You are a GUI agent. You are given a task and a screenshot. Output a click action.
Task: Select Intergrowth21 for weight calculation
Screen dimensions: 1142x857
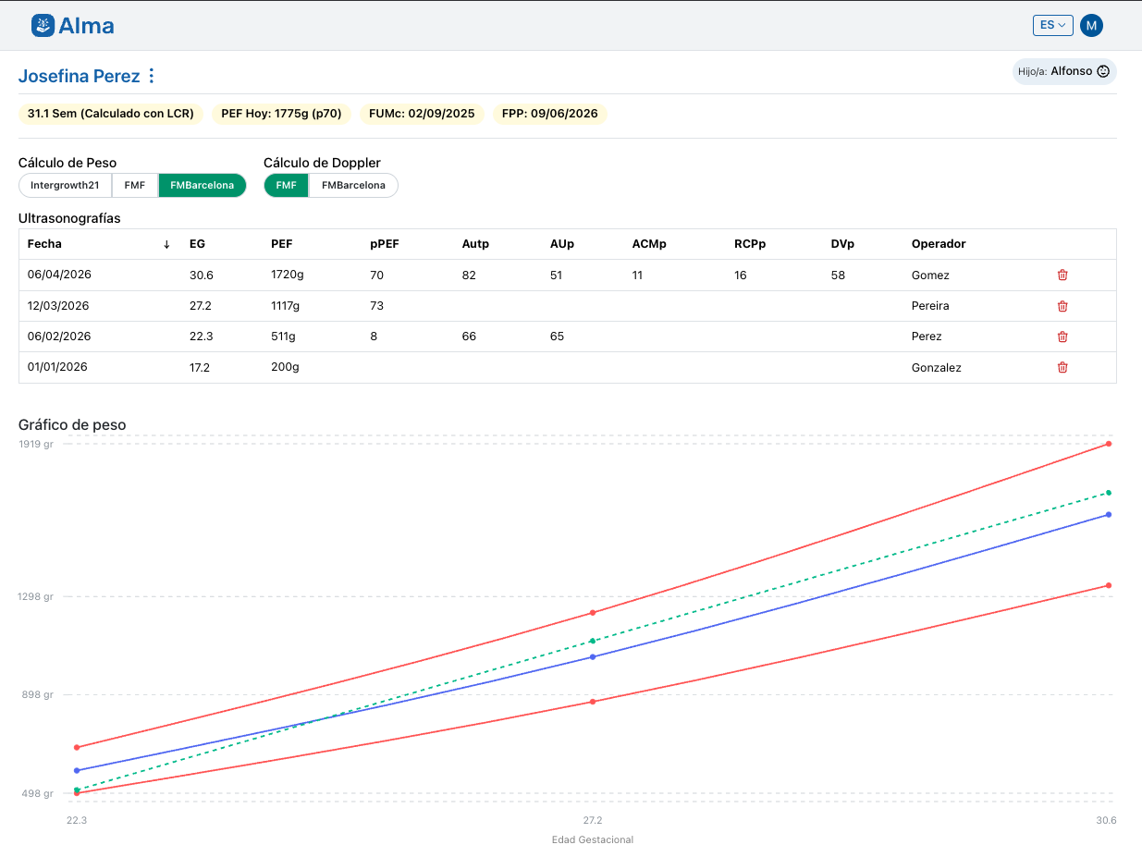coord(65,185)
